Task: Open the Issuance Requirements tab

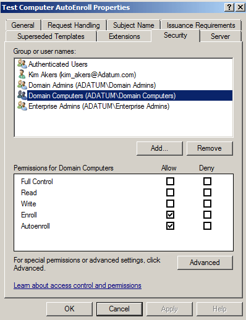Action: 201,25
